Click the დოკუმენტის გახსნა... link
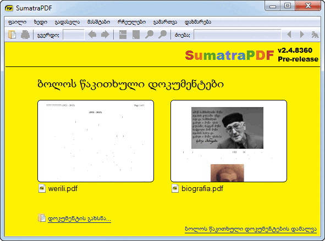Viewport: 325px width, 241px height. click(x=79, y=218)
